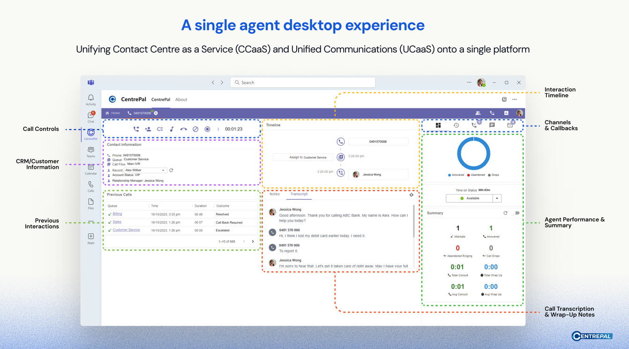Refresh the customer record

pos(171,170)
